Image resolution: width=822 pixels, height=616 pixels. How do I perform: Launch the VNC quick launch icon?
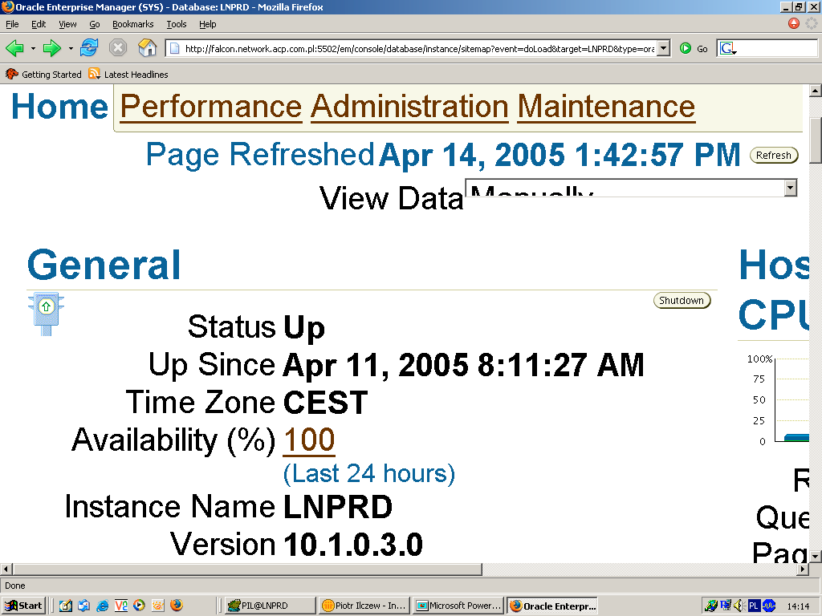pos(120,606)
